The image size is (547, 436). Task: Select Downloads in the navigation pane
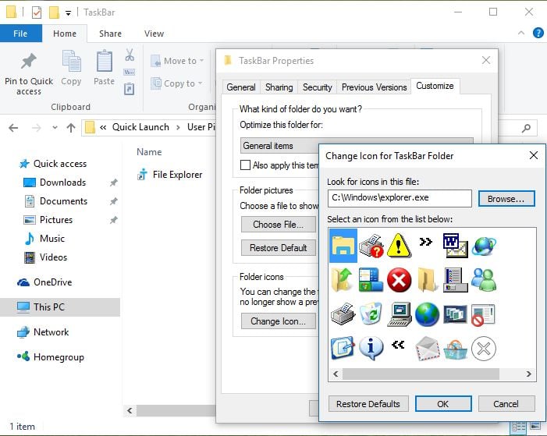pos(62,183)
